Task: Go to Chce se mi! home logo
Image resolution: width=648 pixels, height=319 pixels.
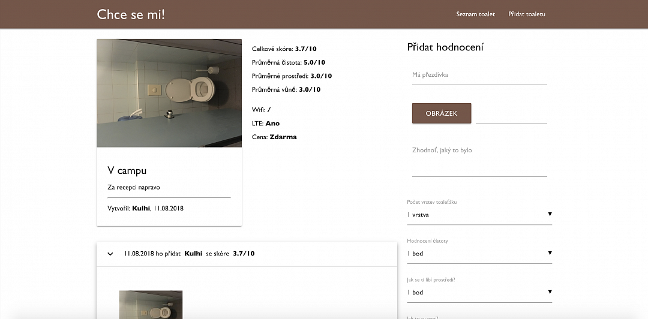Action: [x=131, y=14]
